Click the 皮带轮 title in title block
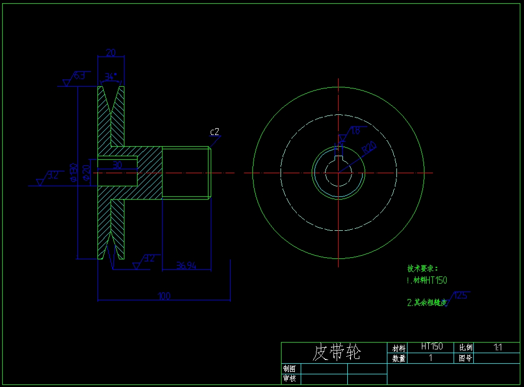 pyautogui.click(x=337, y=353)
